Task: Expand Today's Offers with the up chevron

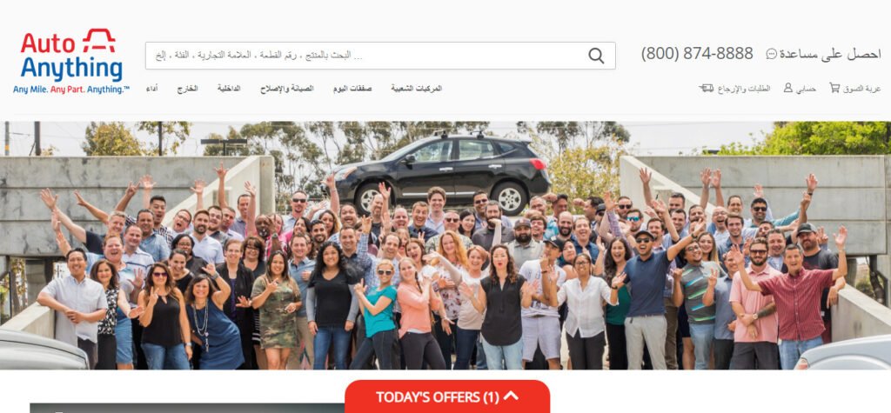Action: click(511, 396)
